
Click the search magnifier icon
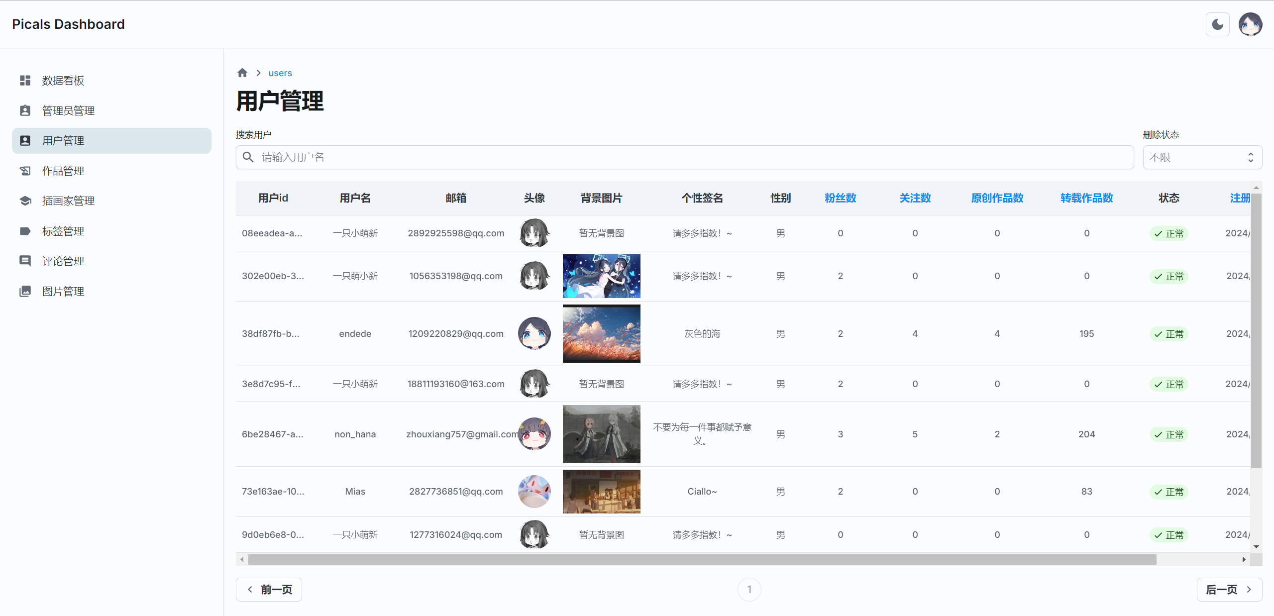pos(248,157)
